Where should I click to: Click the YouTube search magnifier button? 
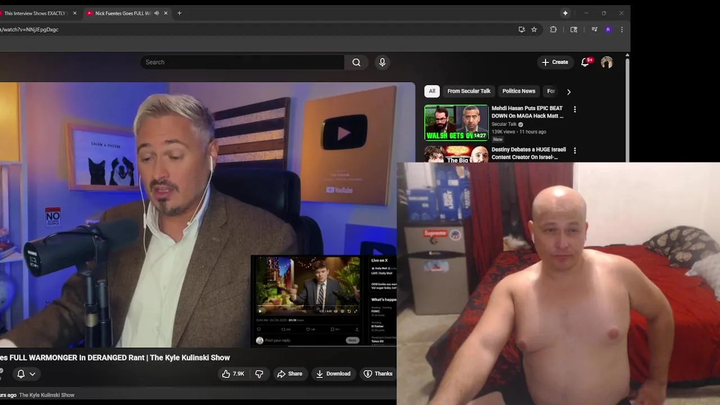pyautogui.click(x=356, y=62)
